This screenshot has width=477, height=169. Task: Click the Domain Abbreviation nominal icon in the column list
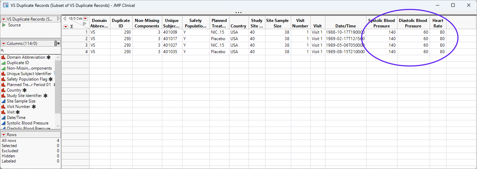tap(4, 57)
